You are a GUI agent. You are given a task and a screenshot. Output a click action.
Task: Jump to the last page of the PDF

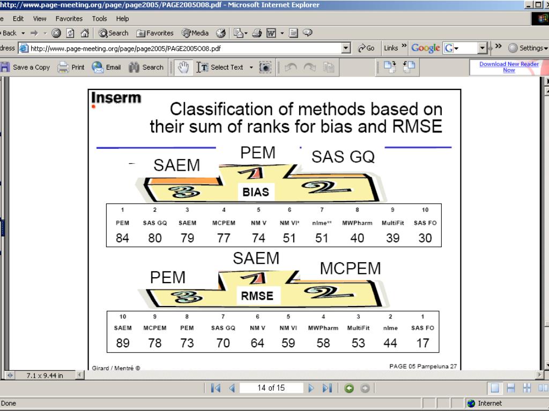(x=328, y=388)
